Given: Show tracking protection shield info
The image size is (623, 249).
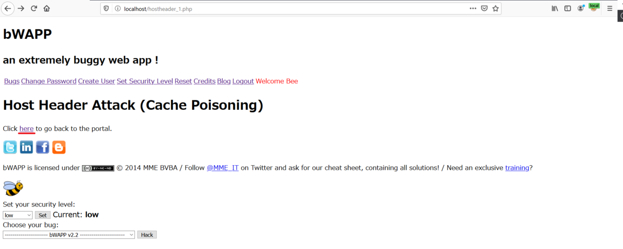Looking at the screenshot, I should click(x=106, y=9).
